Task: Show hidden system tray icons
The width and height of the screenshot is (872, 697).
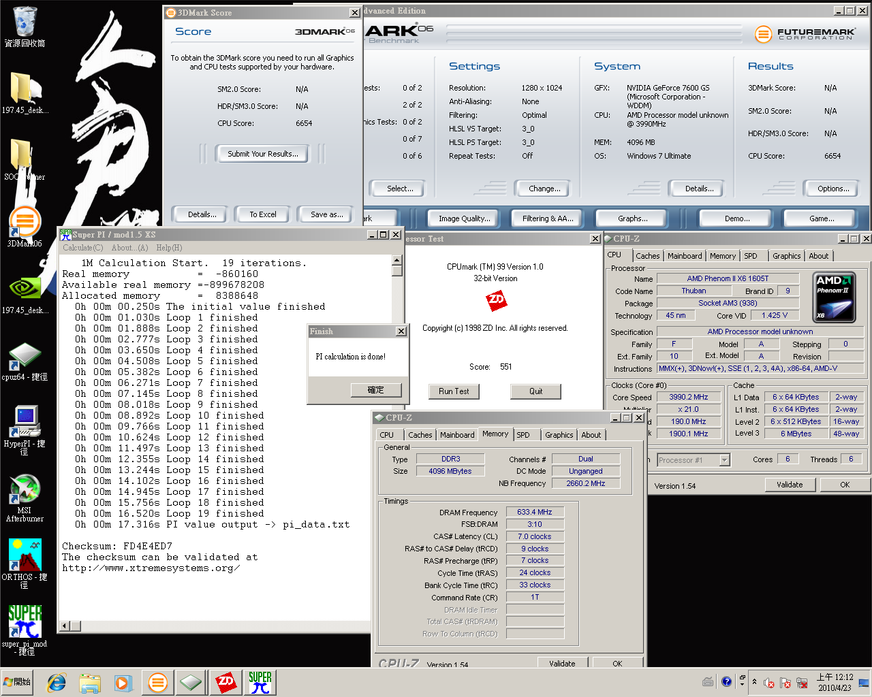Action: 754,681
